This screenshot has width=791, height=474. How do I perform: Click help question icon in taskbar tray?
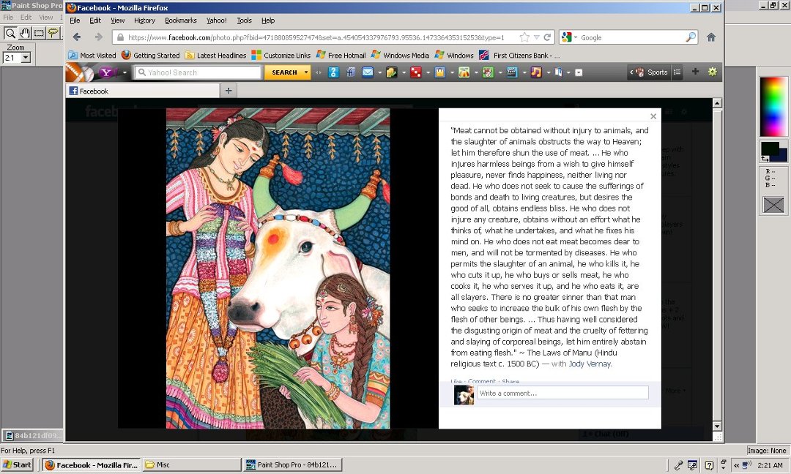(x=709, y=465)
